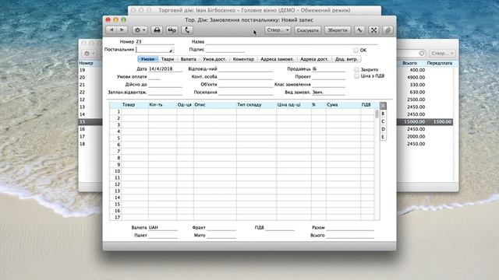Click the Мито footer field

tap(221, 236)
